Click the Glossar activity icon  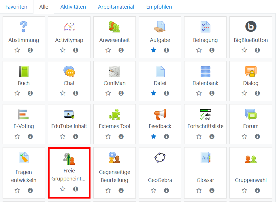click(x=205, y=158)
